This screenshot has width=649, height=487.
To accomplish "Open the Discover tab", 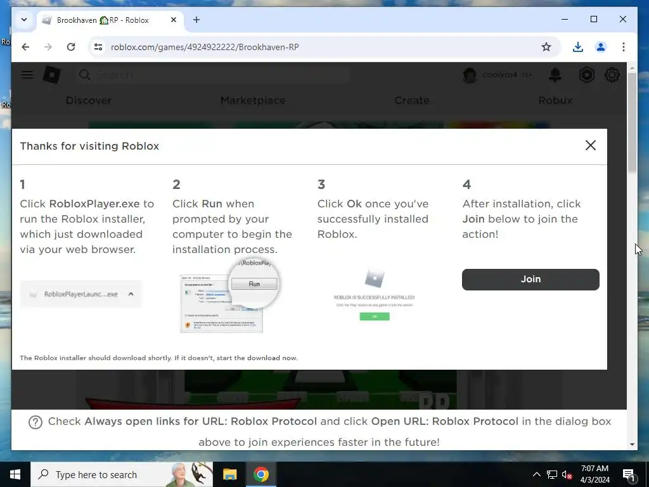I will point(89,101).
